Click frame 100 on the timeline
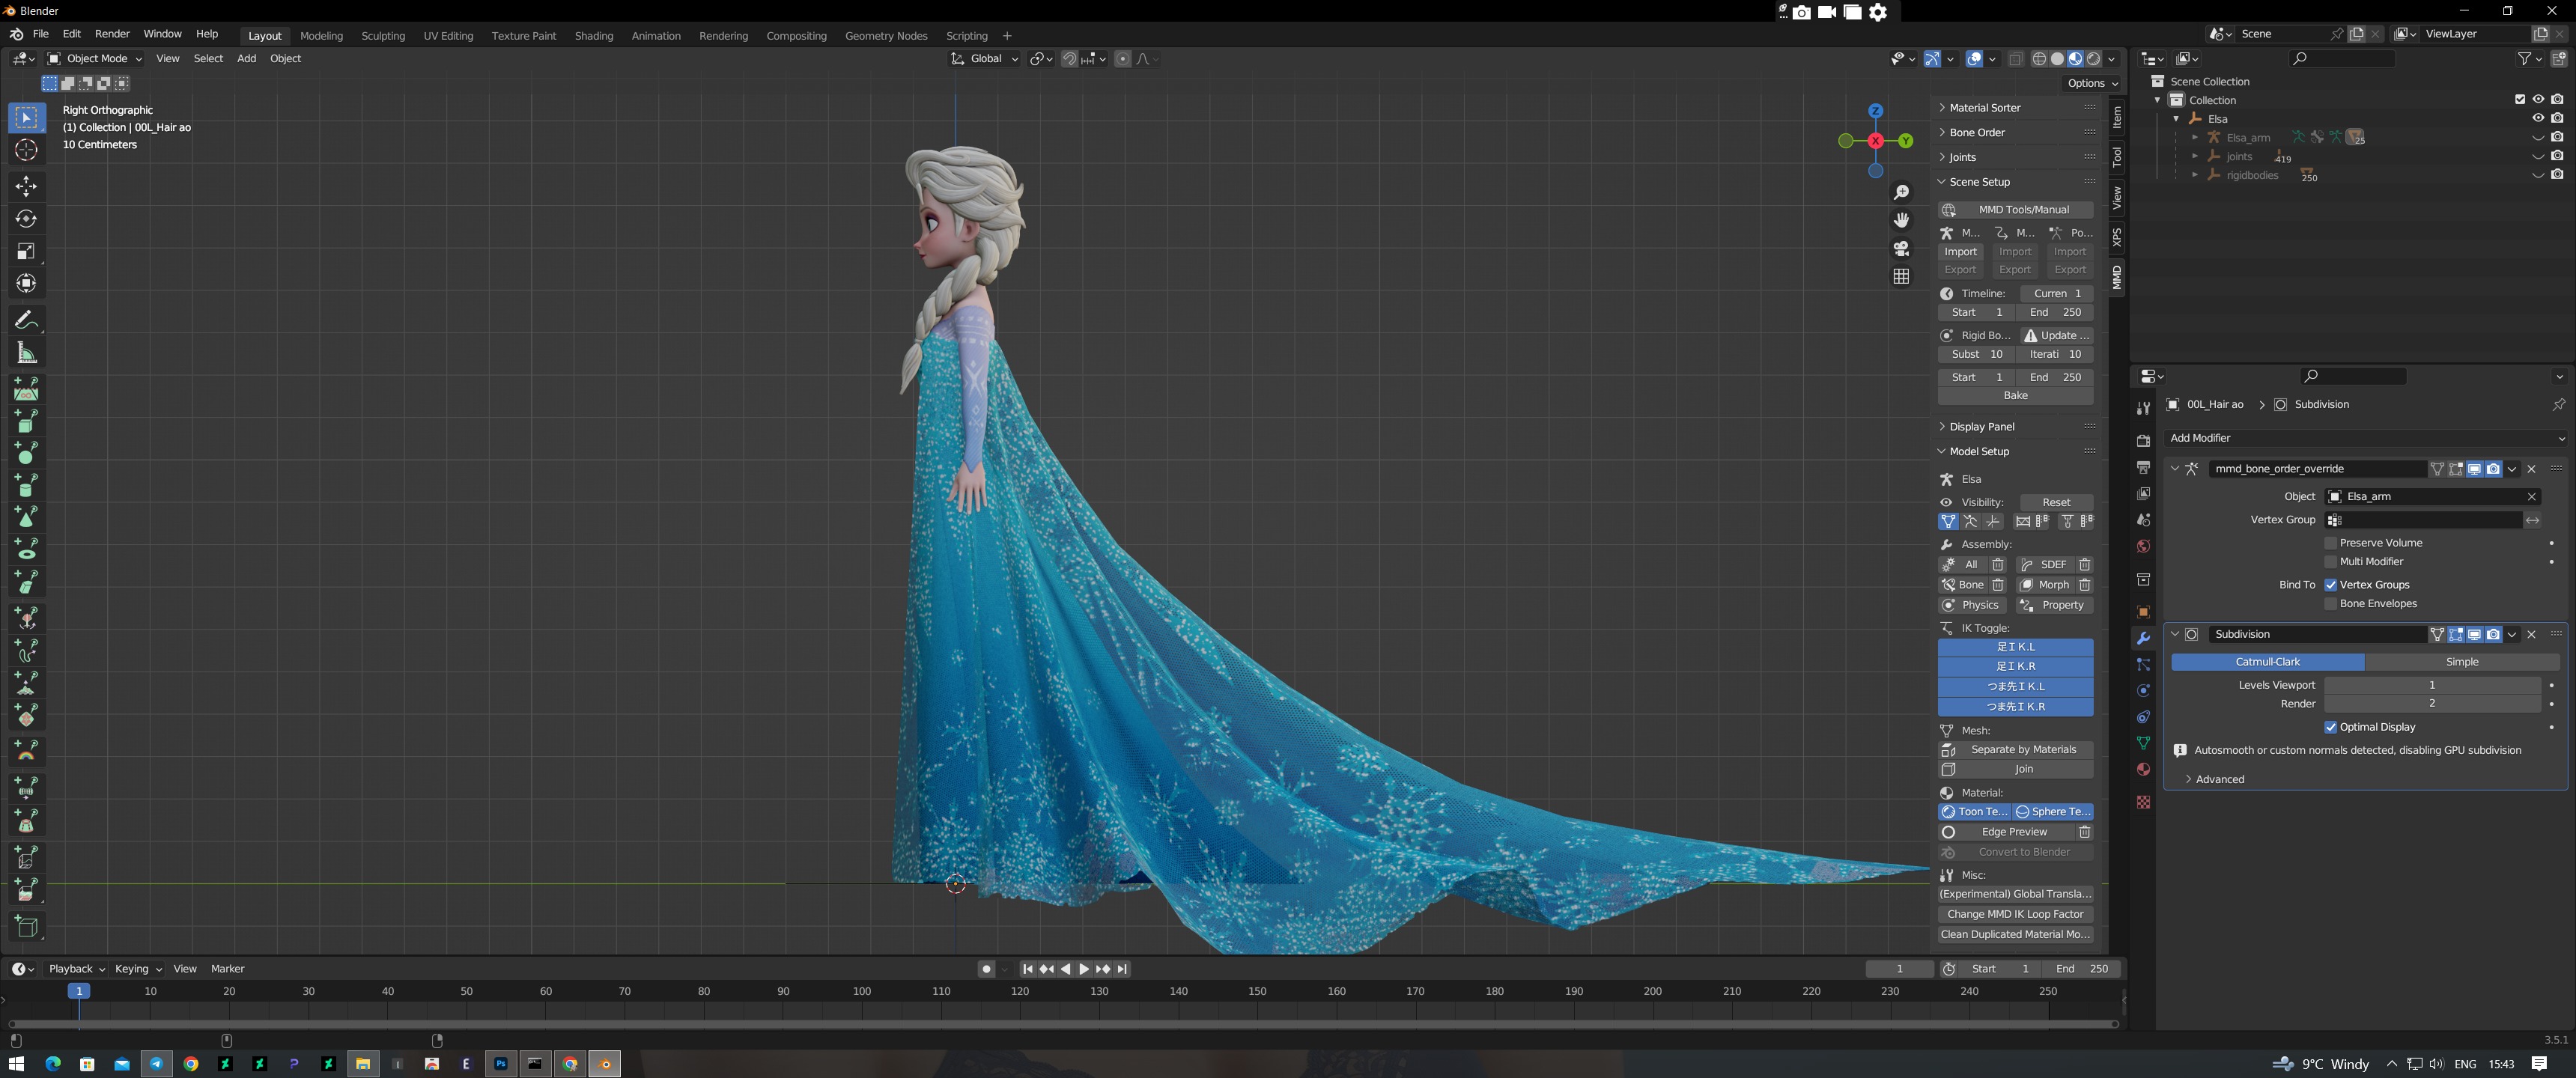 pyautogui.click(x=862, y=992)
